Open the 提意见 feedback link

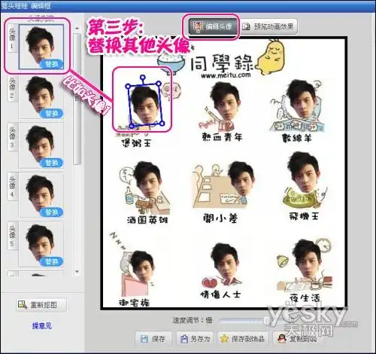click(x=42, y=326)
